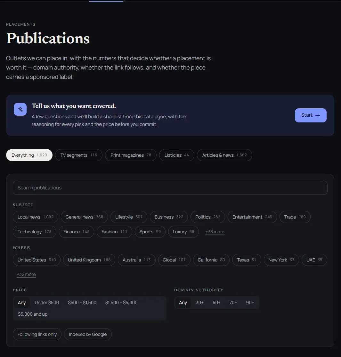Toggle Indexed by Google filter
This screenshot has width=341, height=357.
pyautogui.click(x=88, y=334)
